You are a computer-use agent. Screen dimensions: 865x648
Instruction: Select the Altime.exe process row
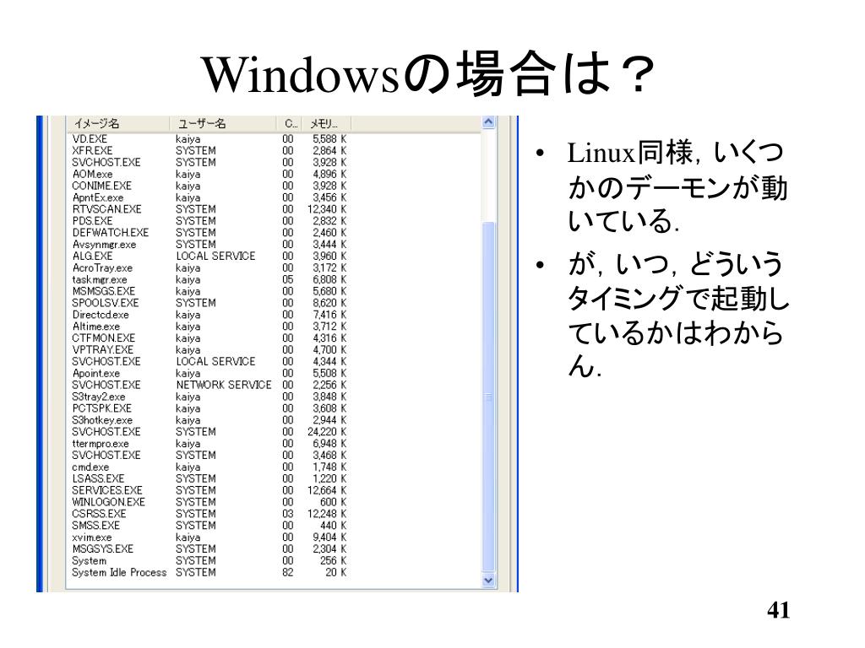(x=209, y=327)
